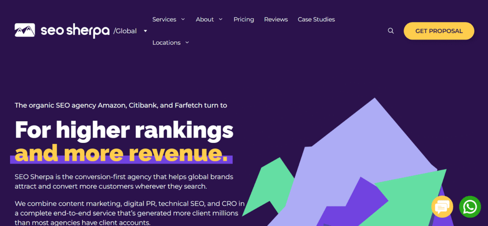Open the WhatsApp chat icon
The height and width of the screenshot is (226, 488).
click(470, 207)
